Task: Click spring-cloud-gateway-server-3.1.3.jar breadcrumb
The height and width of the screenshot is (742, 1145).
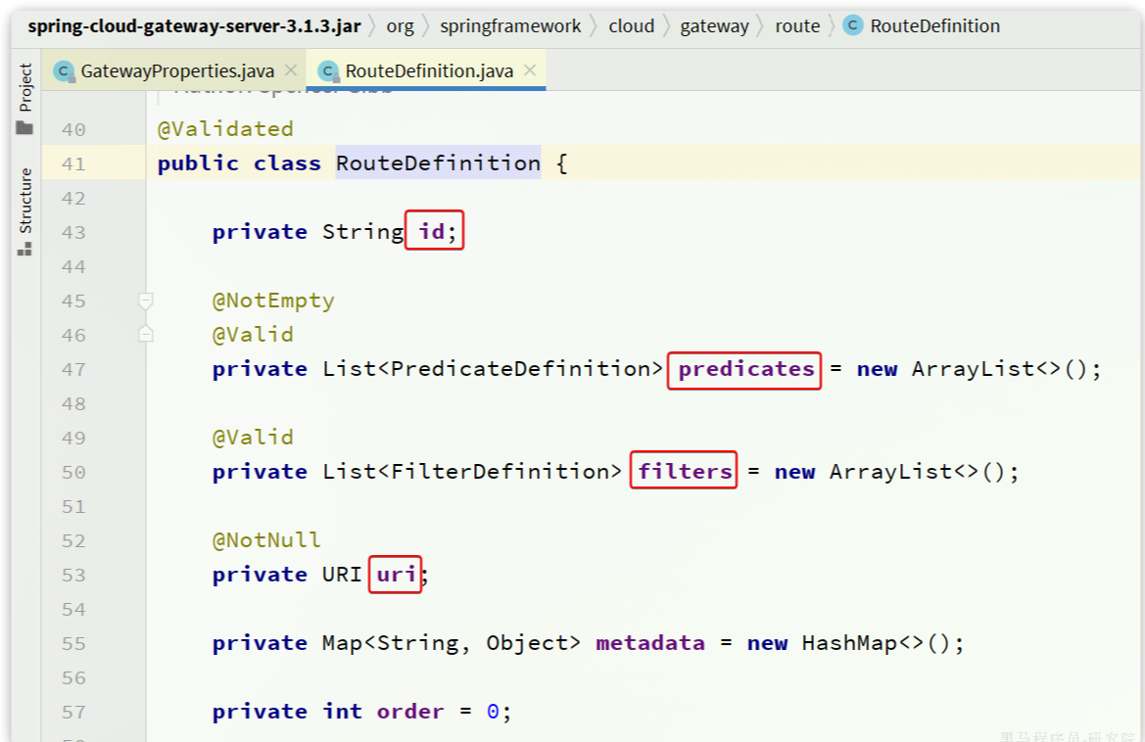Action: click(x=194, y=26)
